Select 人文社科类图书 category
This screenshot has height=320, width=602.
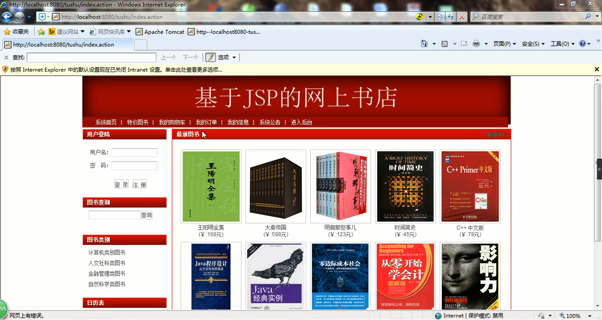pyautogui.click(x=107, y=263)
